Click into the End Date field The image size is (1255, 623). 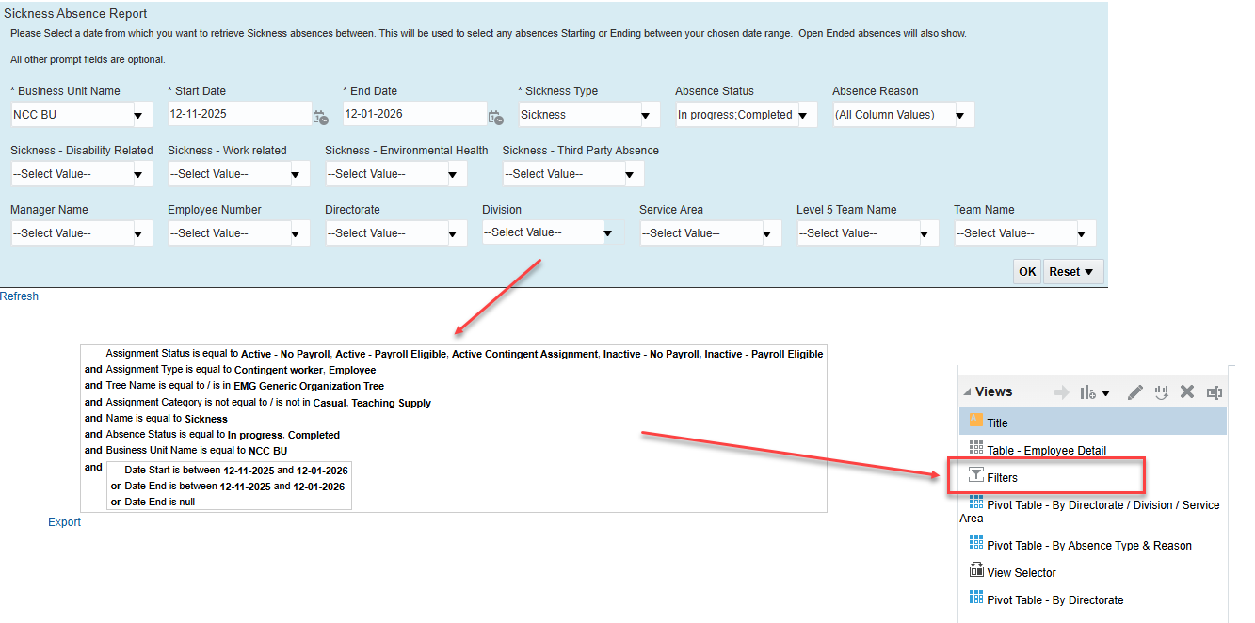[x=414, y=115]
